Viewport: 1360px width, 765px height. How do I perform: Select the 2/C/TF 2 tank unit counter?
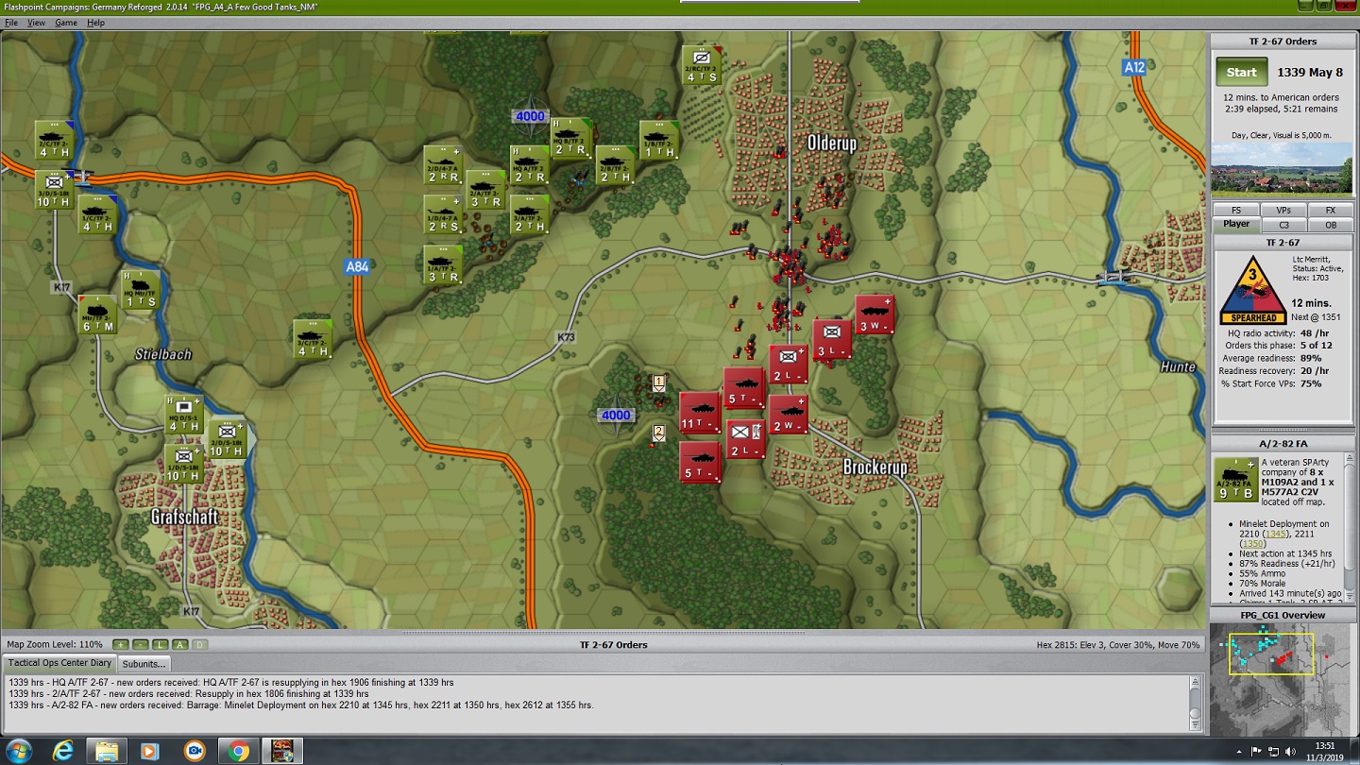(54, 140)
